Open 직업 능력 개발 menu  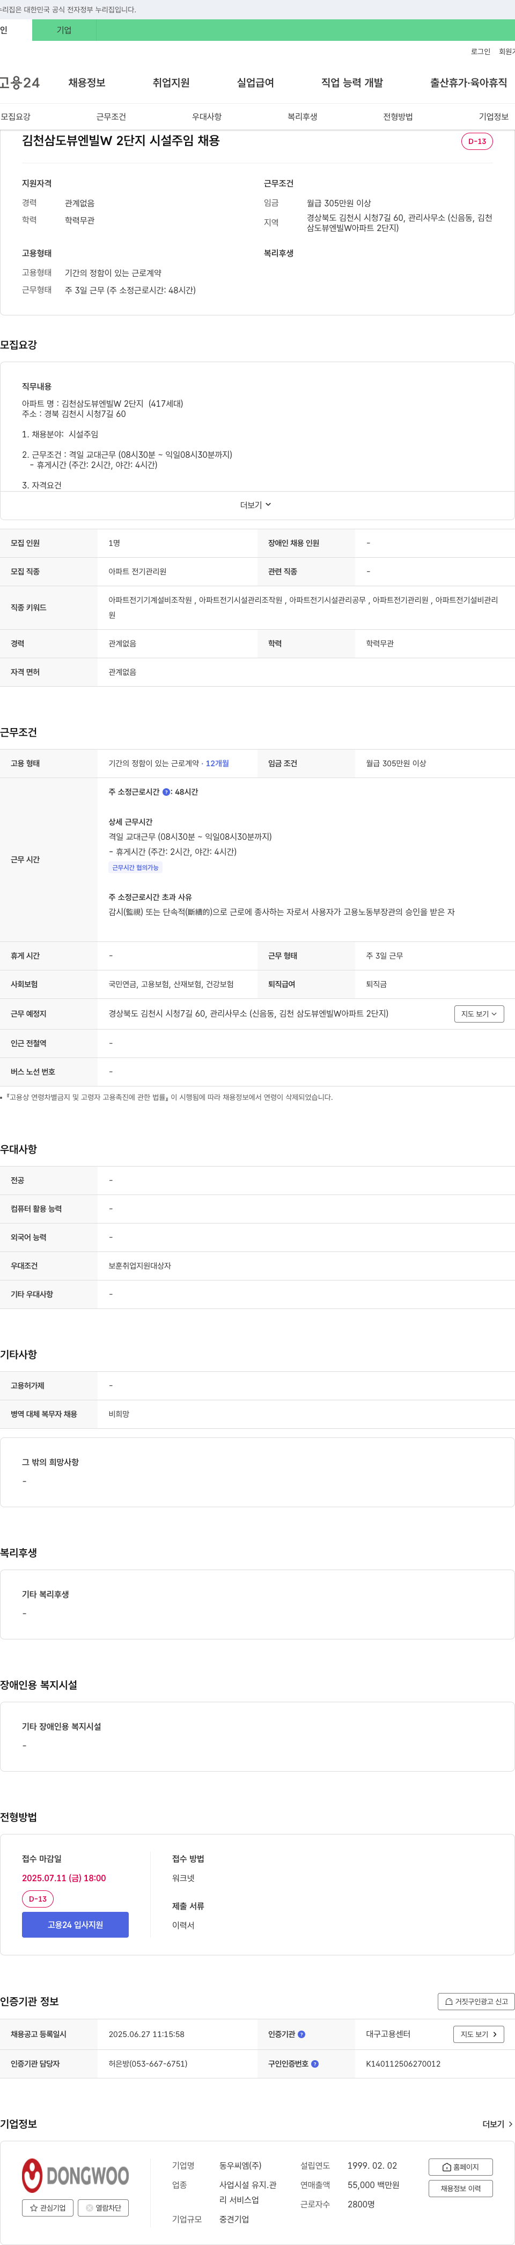352,83
